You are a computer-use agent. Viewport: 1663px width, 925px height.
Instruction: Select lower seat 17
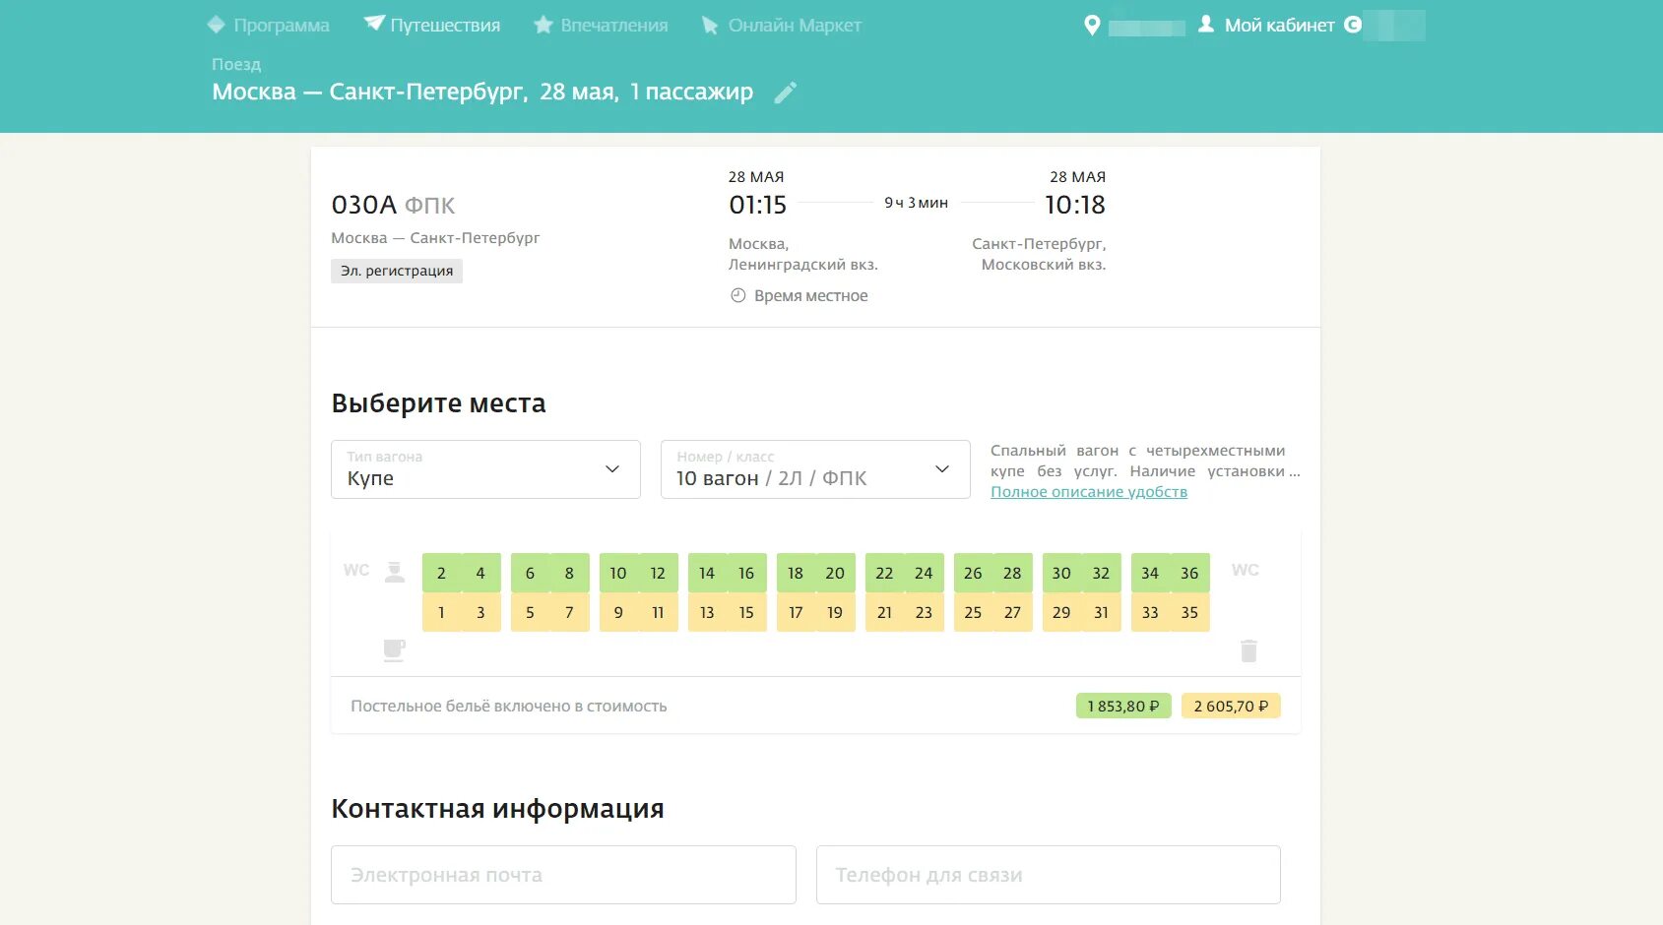[x=796, y=612]
